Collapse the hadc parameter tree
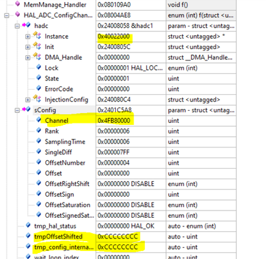This screenshot has width=266, height=259. click(17, 26)
